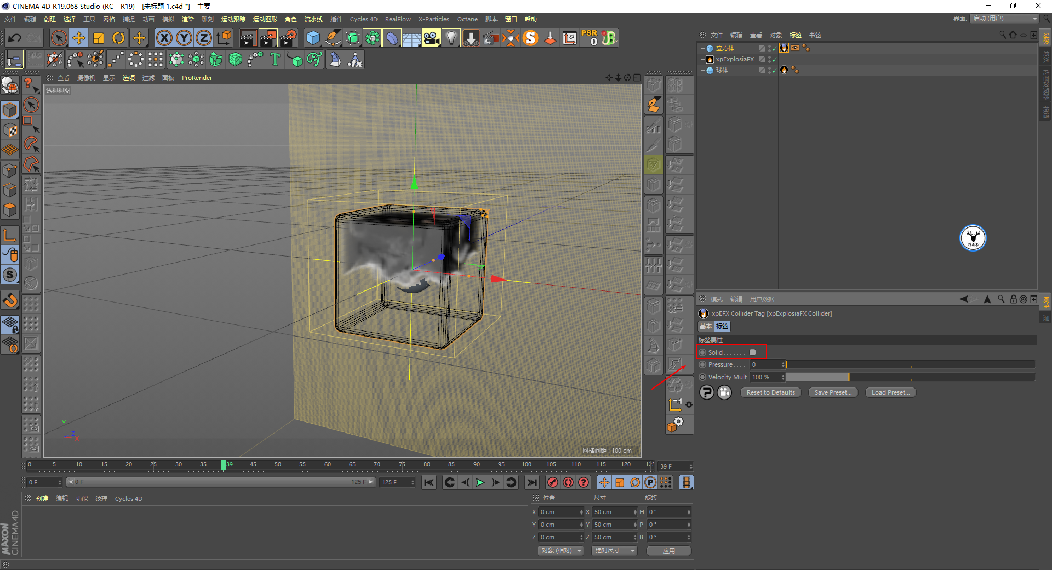This screenshot has width=1052, height=570.
Task: Toggle the X axis lock
Action: click(x=164, y=38)
